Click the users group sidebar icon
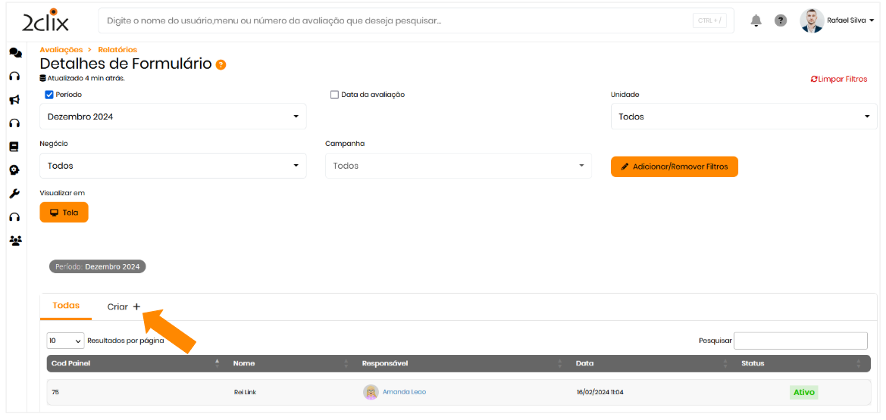The width and height of the screenshot is (886, 420). [14, 241]
